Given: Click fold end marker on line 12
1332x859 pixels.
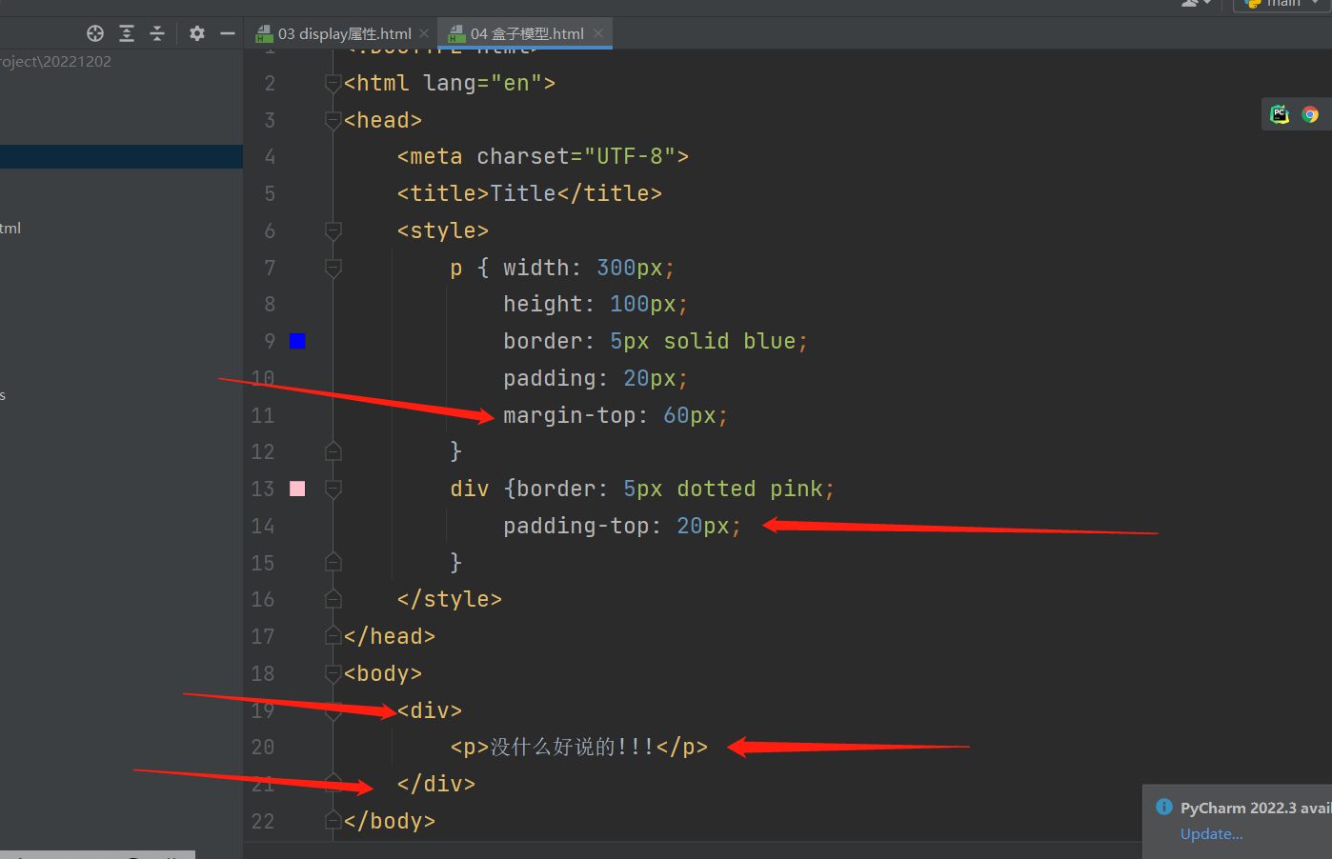Looking at the screenshot, I should coord(333,451).
